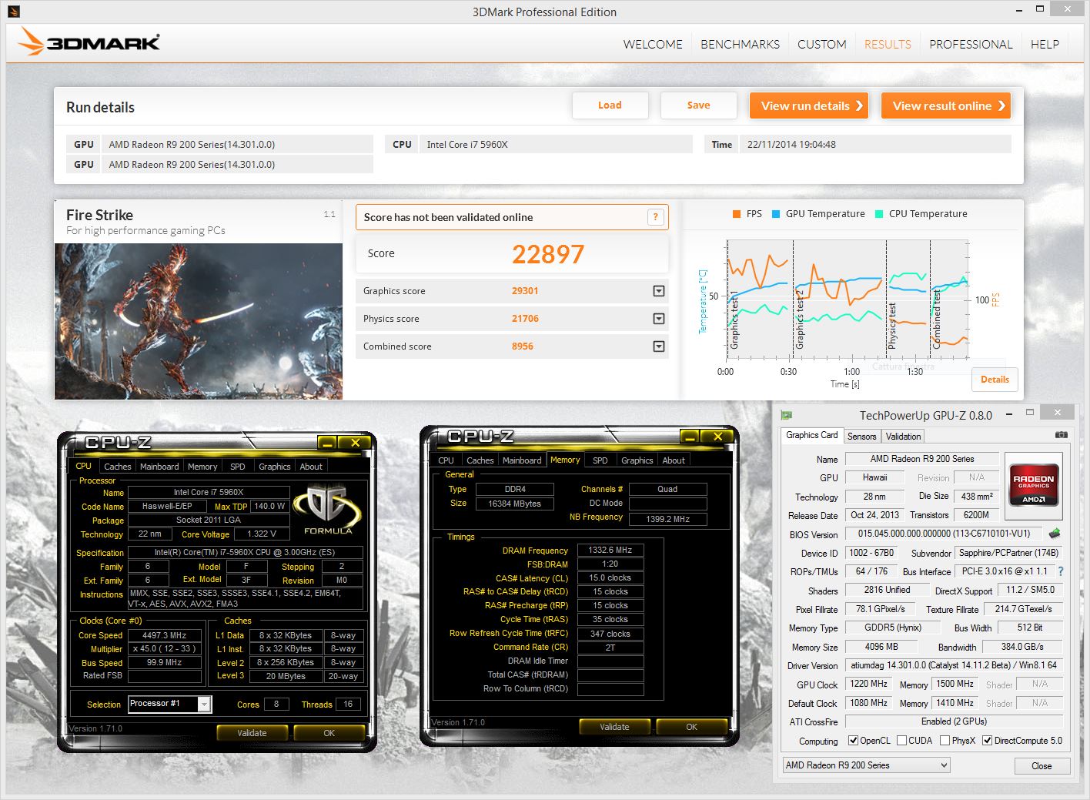Open the Graphics Card tab in GPU-Z
This screenshot has width=1090, height=800.
point(811,435)
